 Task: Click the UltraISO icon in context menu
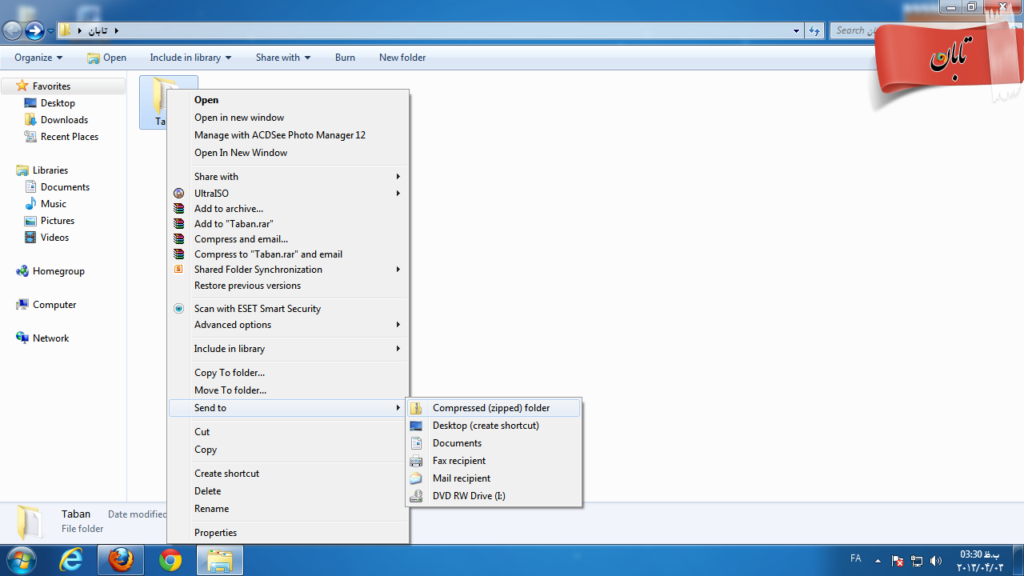point(179,194)
